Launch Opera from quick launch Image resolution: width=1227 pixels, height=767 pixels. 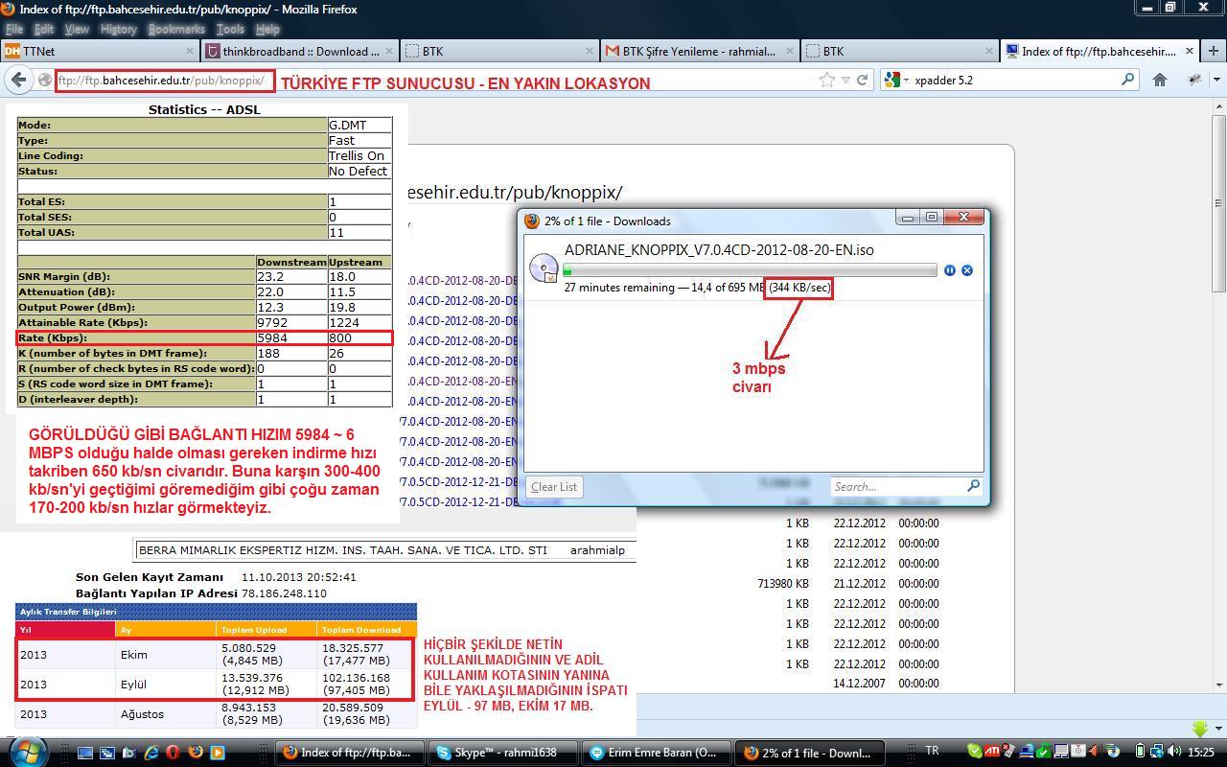coord(174,753)
